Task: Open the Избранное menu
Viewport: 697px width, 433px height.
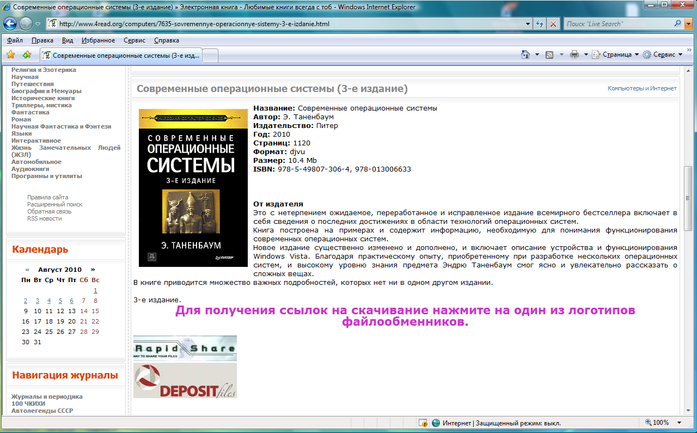Action: pyautogui.click(x=99, y=40)
